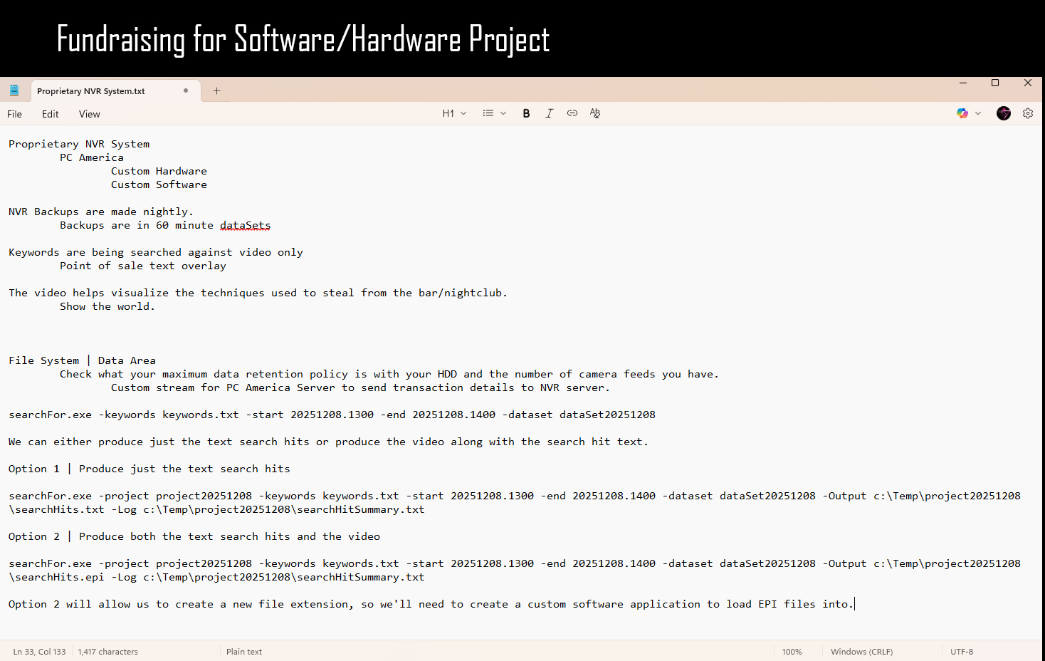Viewport: 1045px width, 661px height.
Task: Expand the Copilot dropdown chevron
Action: [x=978, y=113]
